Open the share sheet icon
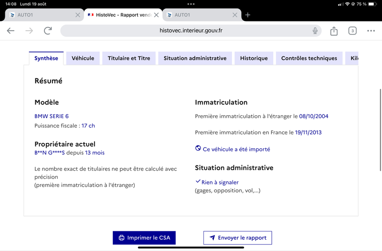The width and height of the screenshot is (382, 251). tap(334, 31)
